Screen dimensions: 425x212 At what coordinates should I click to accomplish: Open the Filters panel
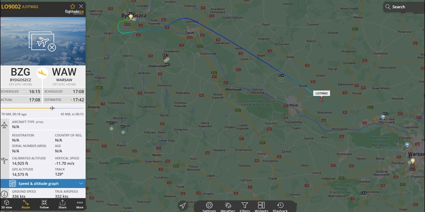tap(244, 207)
